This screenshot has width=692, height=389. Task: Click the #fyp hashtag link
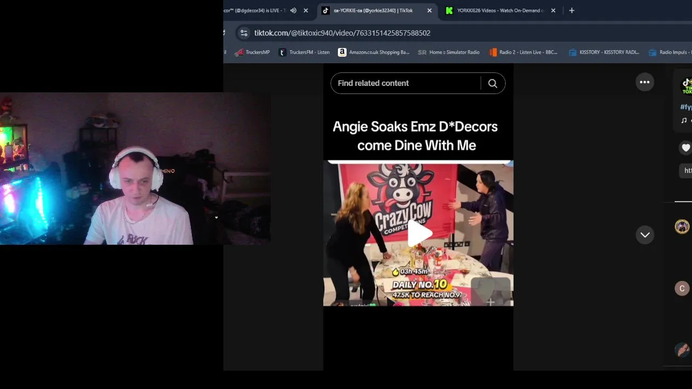click(x=686, y=107)
